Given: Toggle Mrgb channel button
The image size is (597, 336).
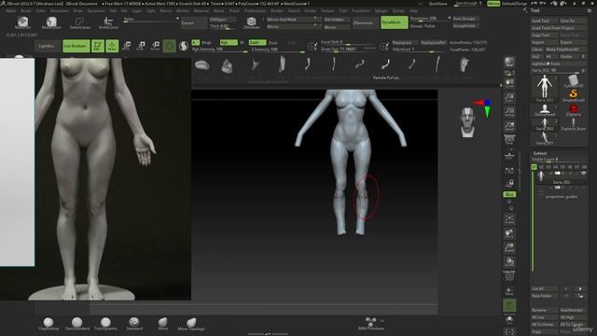Looking at the screenshot, I should (206, 42).
